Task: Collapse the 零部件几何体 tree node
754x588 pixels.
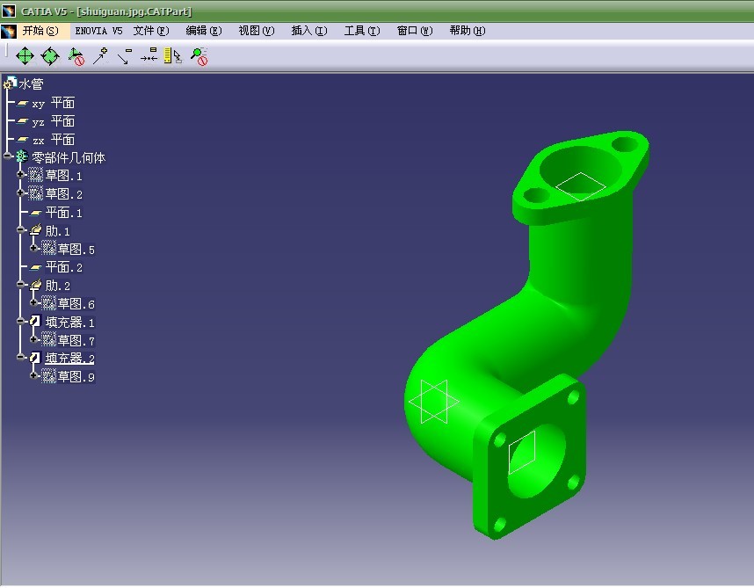Action: pos(8,156)
